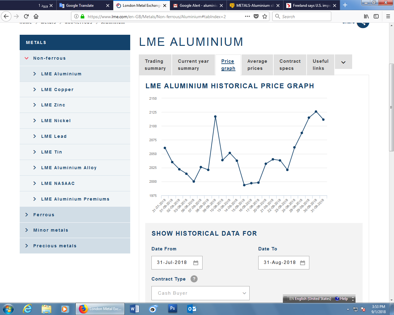Close the Freeland says U.S. tab
The image size is (394, 315).
335,6
